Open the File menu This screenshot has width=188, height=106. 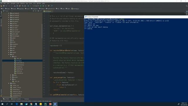point(1,4)
